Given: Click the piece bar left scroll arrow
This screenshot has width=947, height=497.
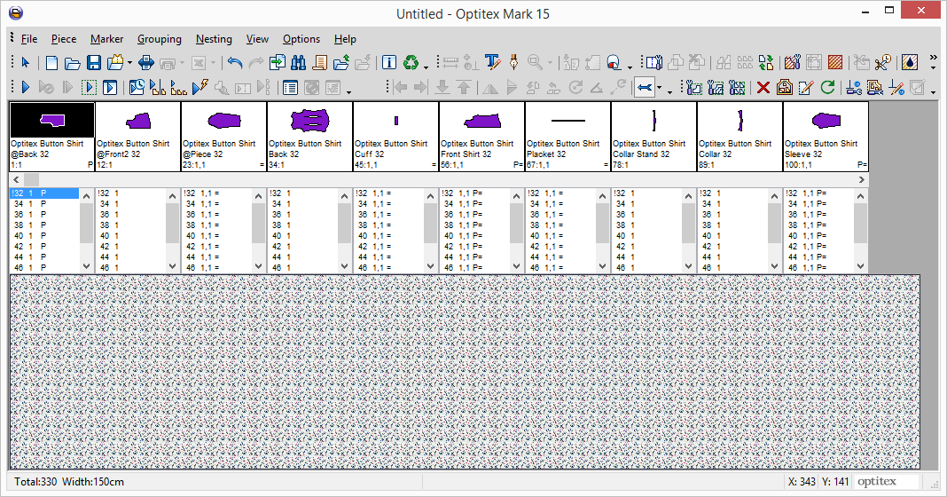Looking at the screenshot, I should 16,179.
